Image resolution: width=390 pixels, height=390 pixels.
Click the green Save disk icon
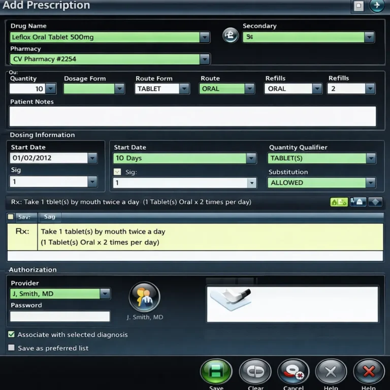point(216,371)
